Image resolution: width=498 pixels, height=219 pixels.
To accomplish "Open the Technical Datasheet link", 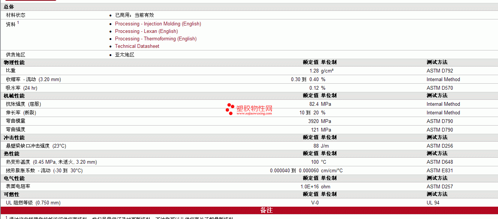I will (x=137, y=46).
